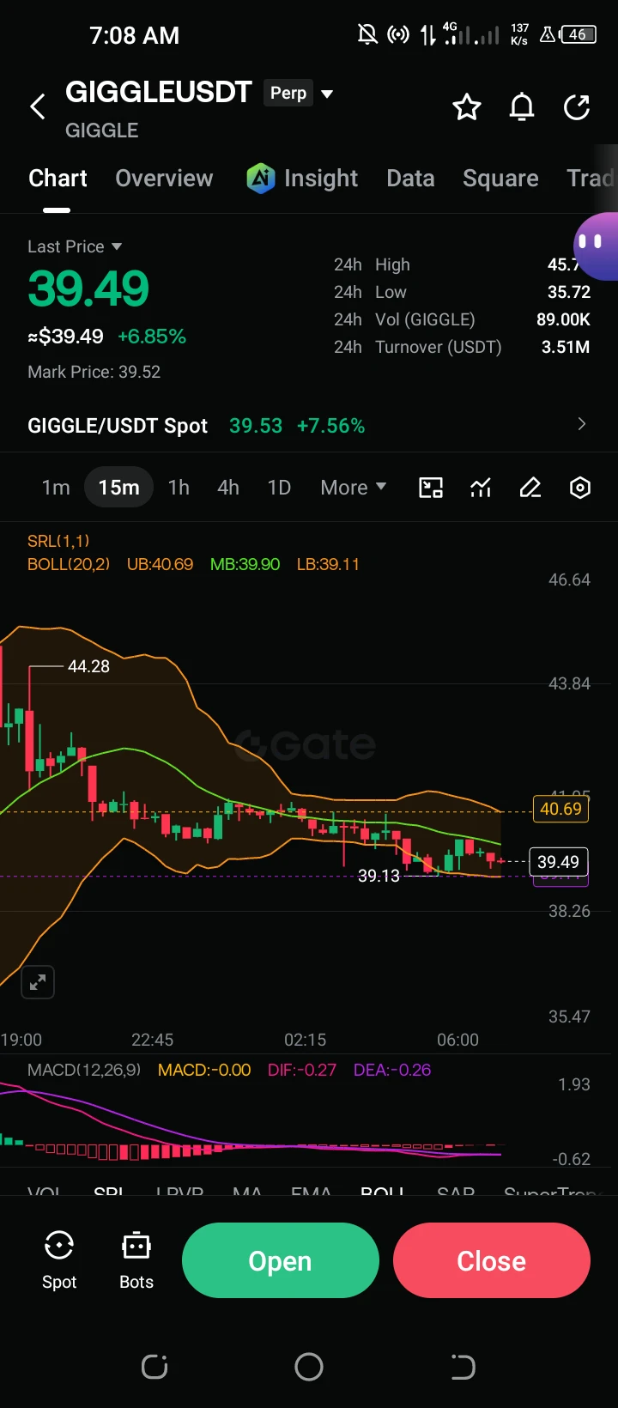
Task: Tap the purple assistant mascot
Action: (x=596, y=246)
